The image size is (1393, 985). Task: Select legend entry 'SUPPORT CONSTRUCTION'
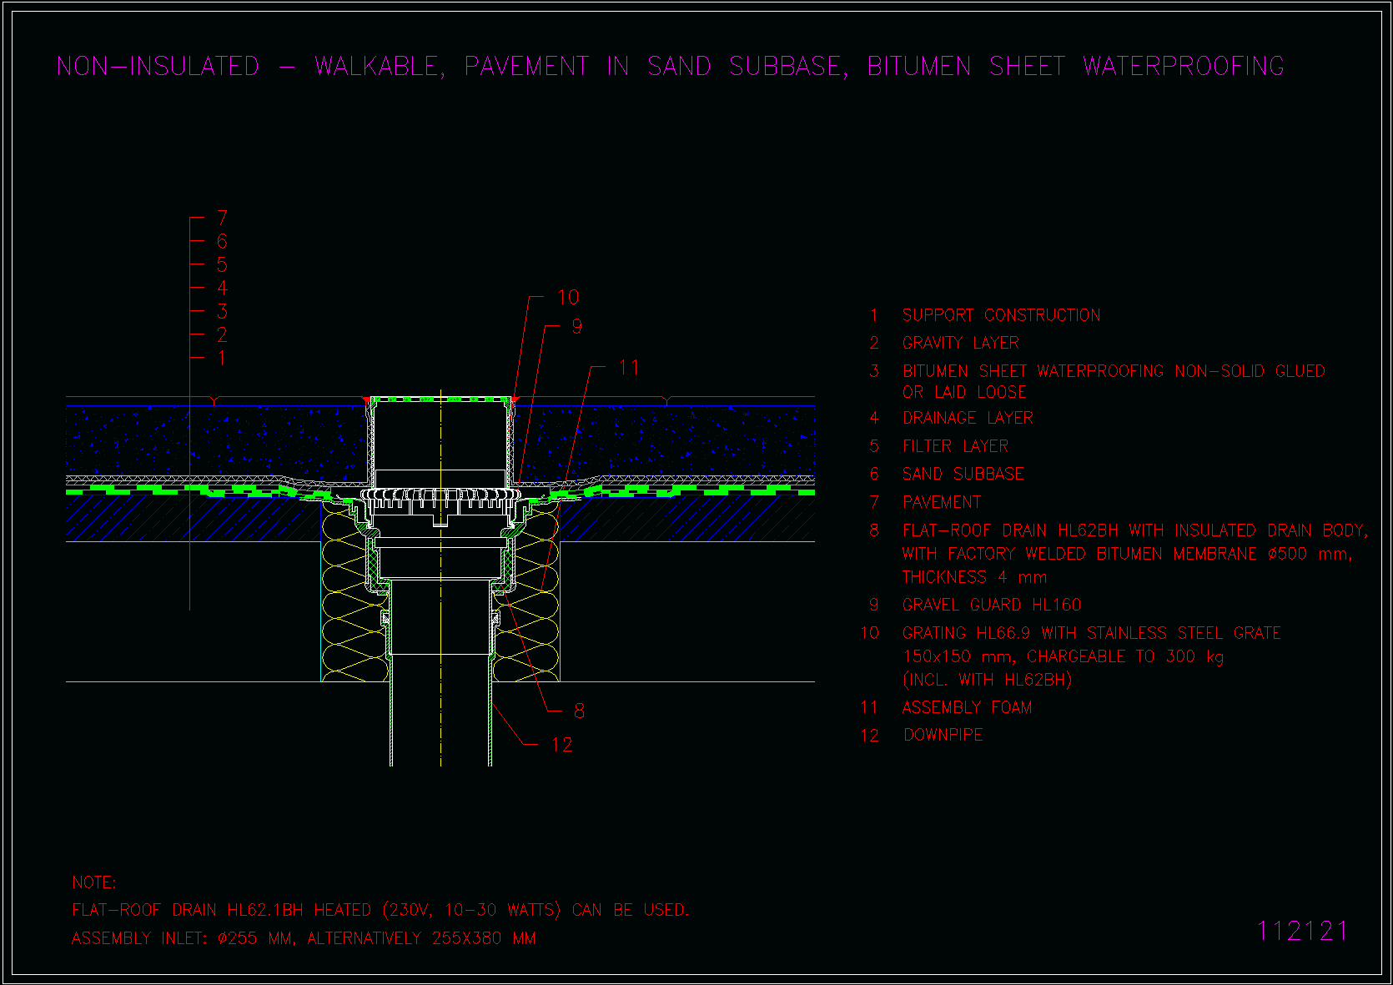tap(1001, 315)
